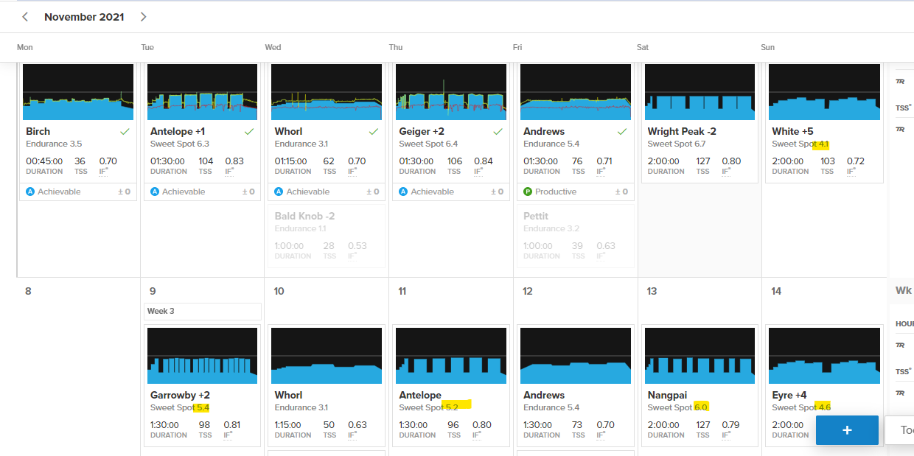Open the November 2021 month selector
Image resolution: width=914 pixels, height=456 pixels.
click(x=84, y=17)
